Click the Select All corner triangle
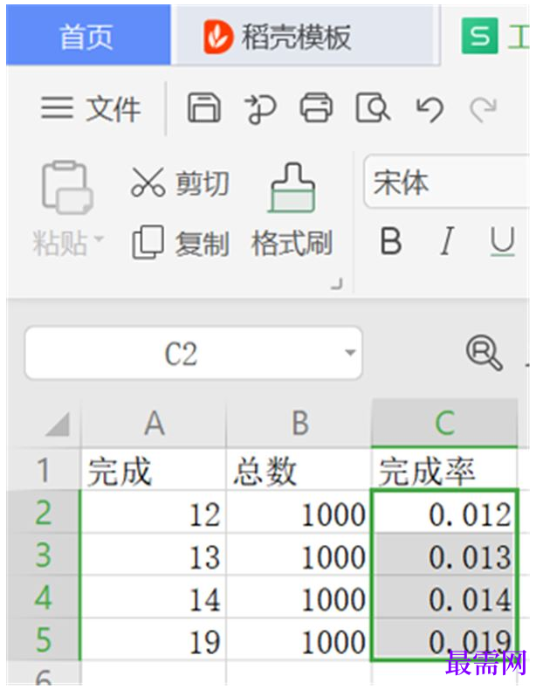The height and width of the screenshot is (690, 543). [58, 424]
